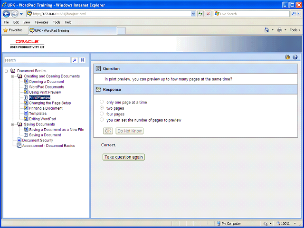
Task: Open the Edit menu
Action: pyautogui.click(x=16, y=22)
